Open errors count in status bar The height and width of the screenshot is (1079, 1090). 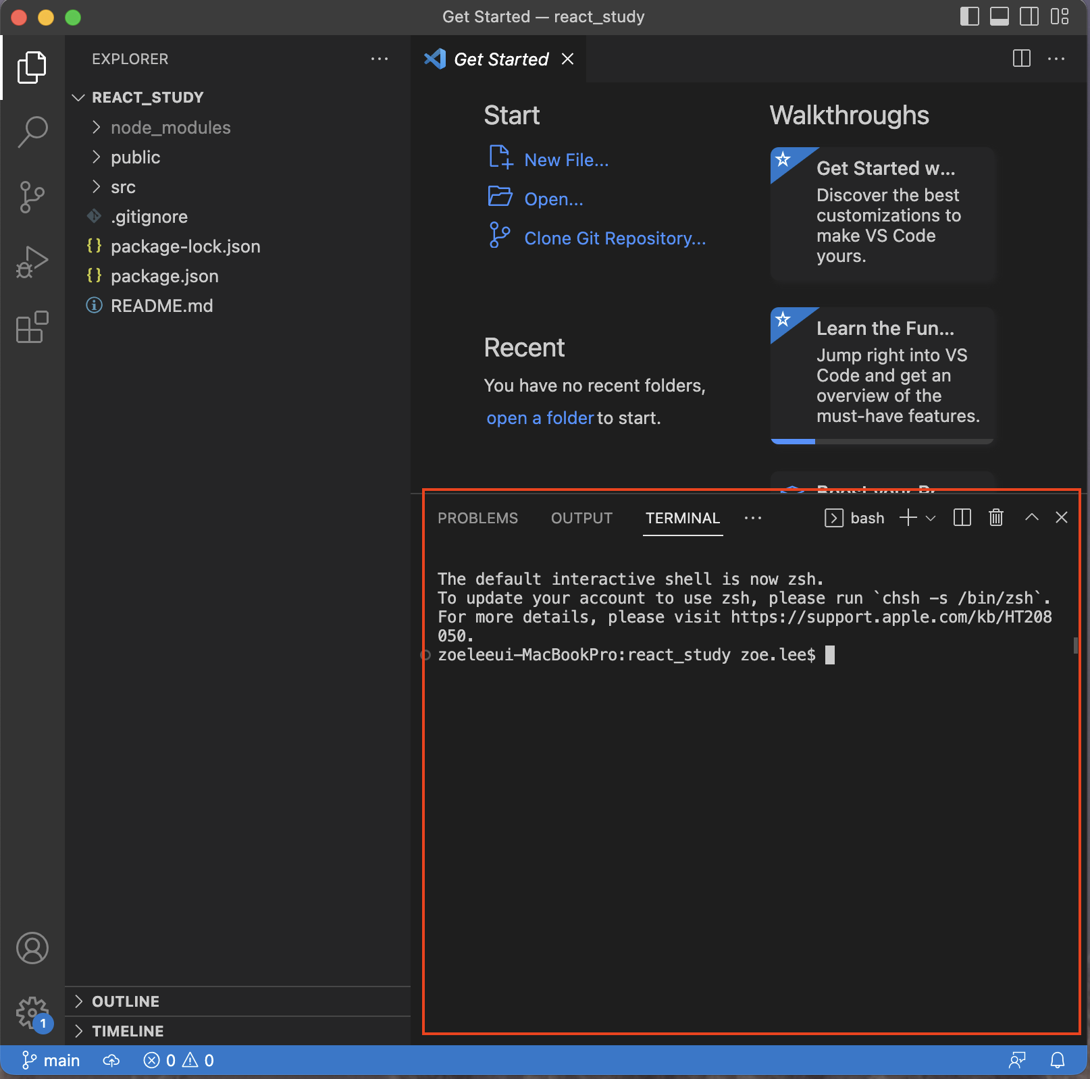point(159,1061)
